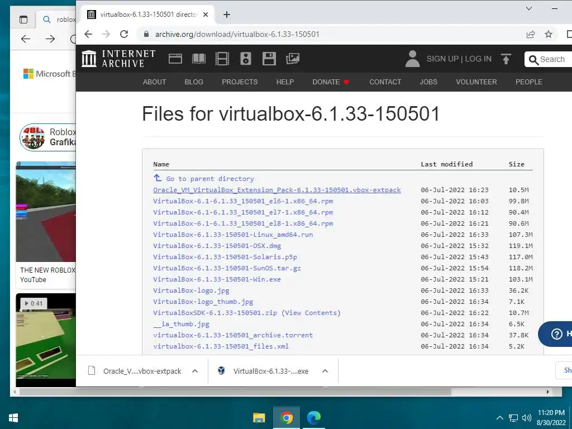
Task: Click back arrow in the Edge window
Action: click(x=26, y=39)
